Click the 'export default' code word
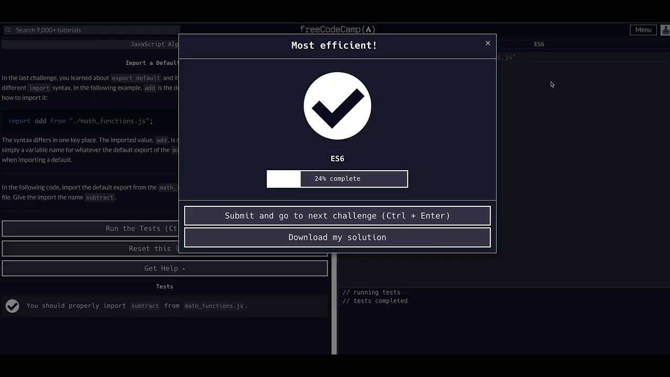The height and width of the screenshot is (377, 670). click(x=136, y=78)
